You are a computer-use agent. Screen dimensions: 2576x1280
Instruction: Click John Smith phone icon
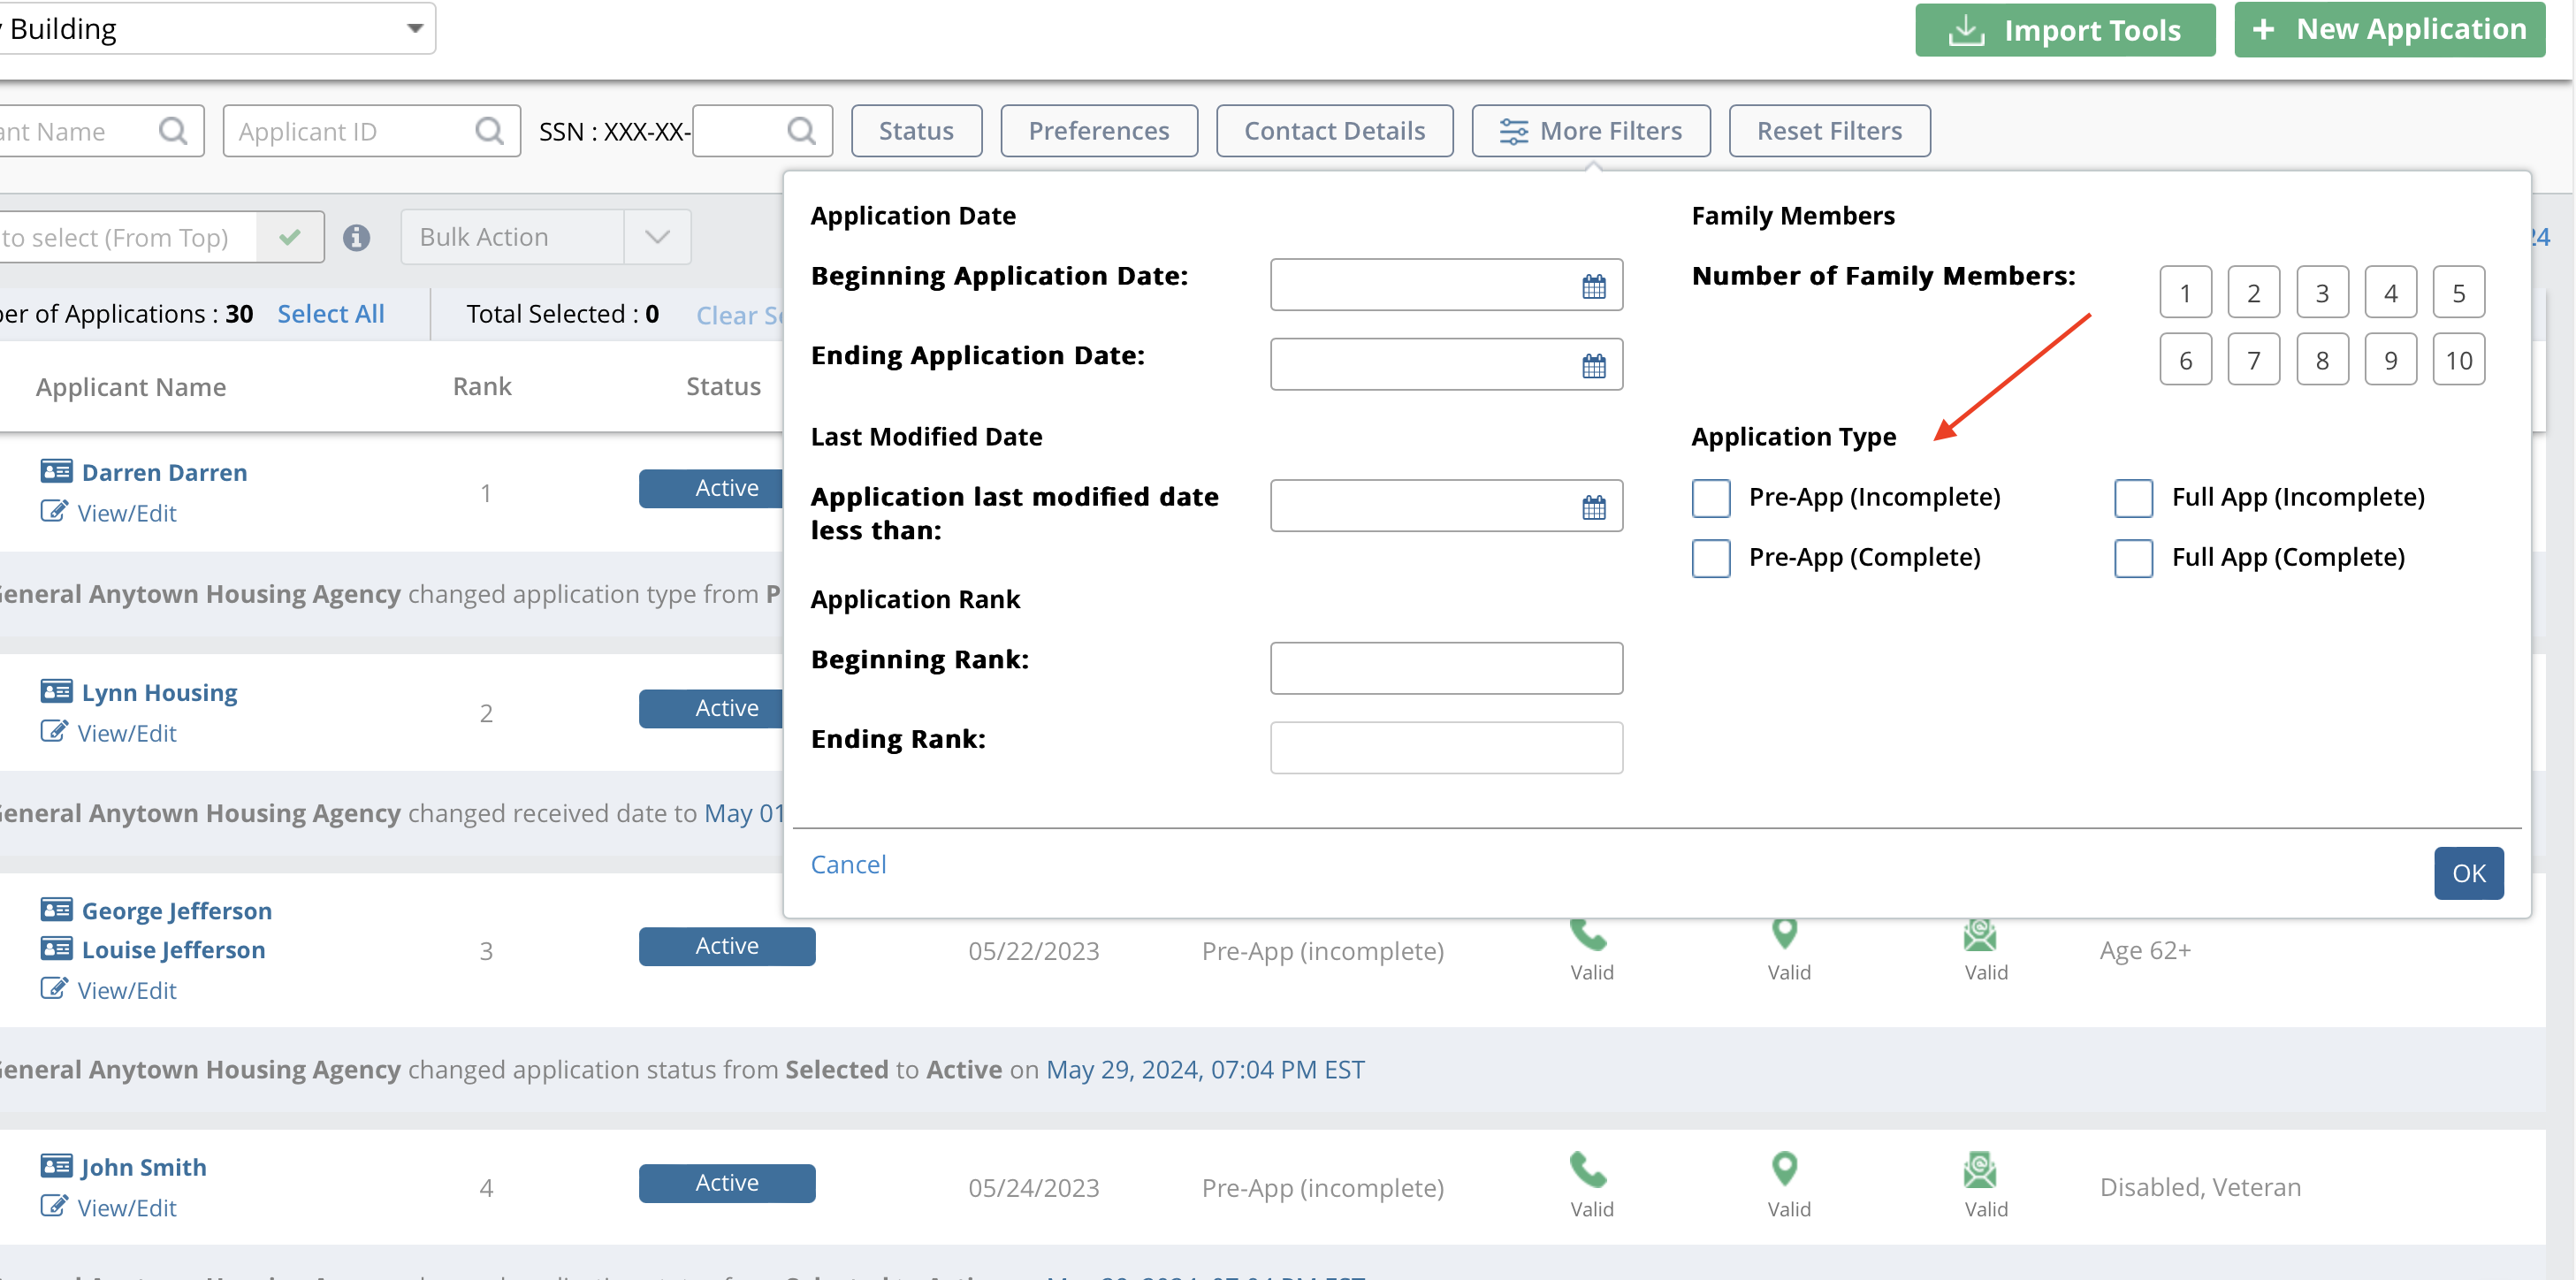(x=1588, y=1169)
